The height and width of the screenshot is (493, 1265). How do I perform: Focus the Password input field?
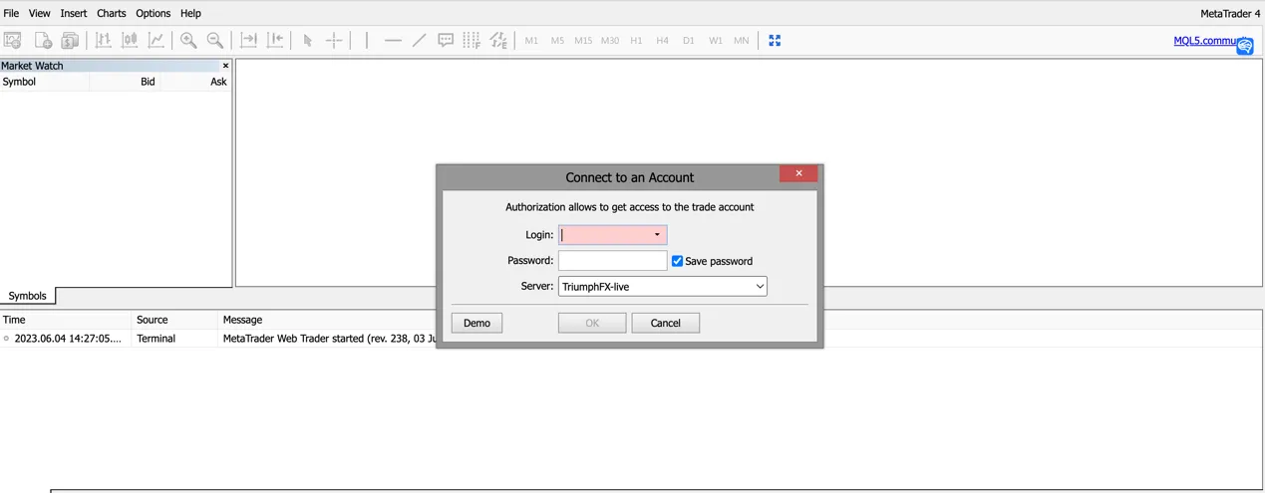(612, 261)
